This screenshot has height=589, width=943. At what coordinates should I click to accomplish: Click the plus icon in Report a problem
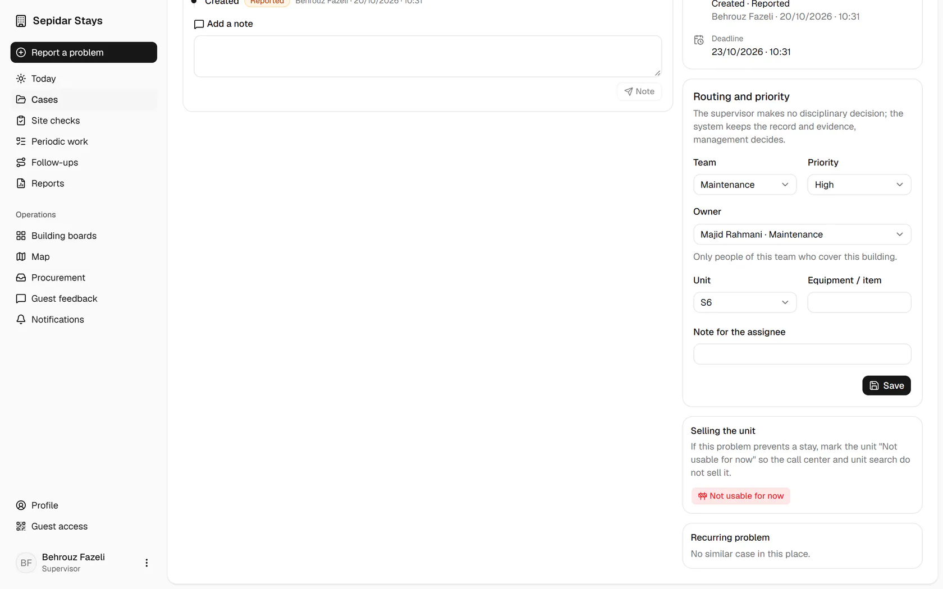[21, 52]
